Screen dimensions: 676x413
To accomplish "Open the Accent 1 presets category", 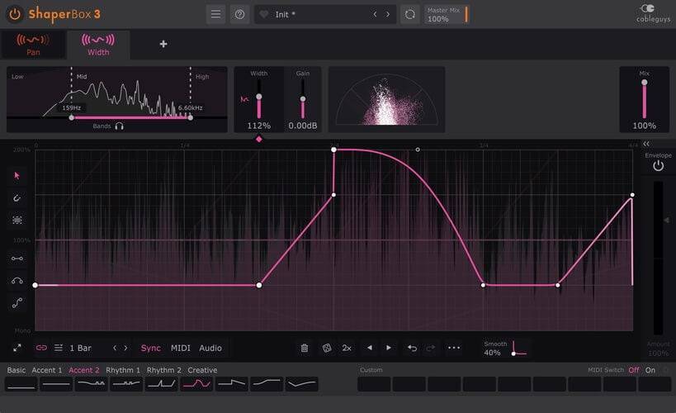I will [x=46, y=370].
